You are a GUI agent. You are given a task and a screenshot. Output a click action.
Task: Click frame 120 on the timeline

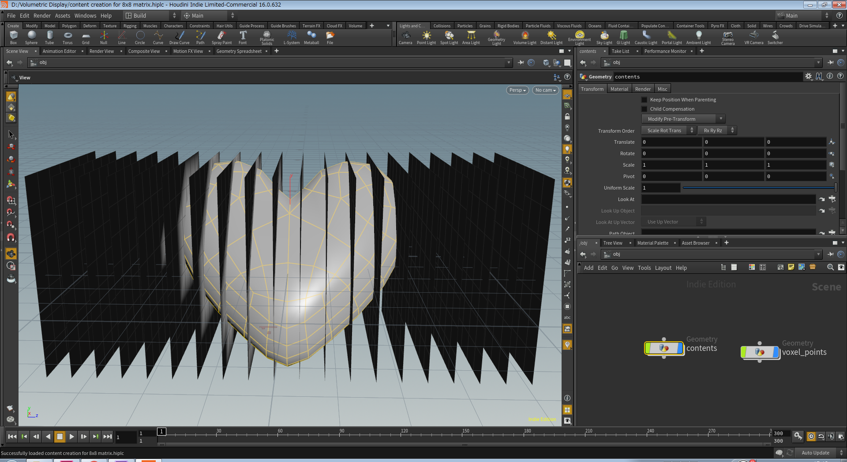click(x=405, y=434)
